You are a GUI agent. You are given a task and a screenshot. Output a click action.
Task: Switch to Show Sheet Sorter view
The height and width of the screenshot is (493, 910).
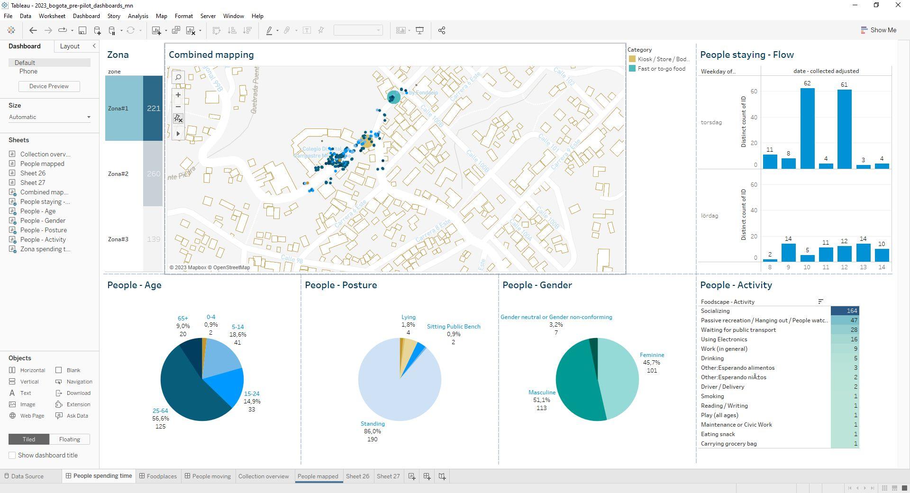884,488
